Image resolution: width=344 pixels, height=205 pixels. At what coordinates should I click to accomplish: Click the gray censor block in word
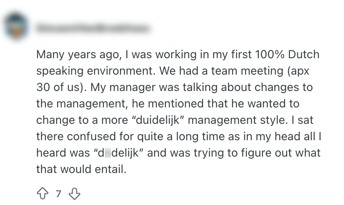point(108,153)
